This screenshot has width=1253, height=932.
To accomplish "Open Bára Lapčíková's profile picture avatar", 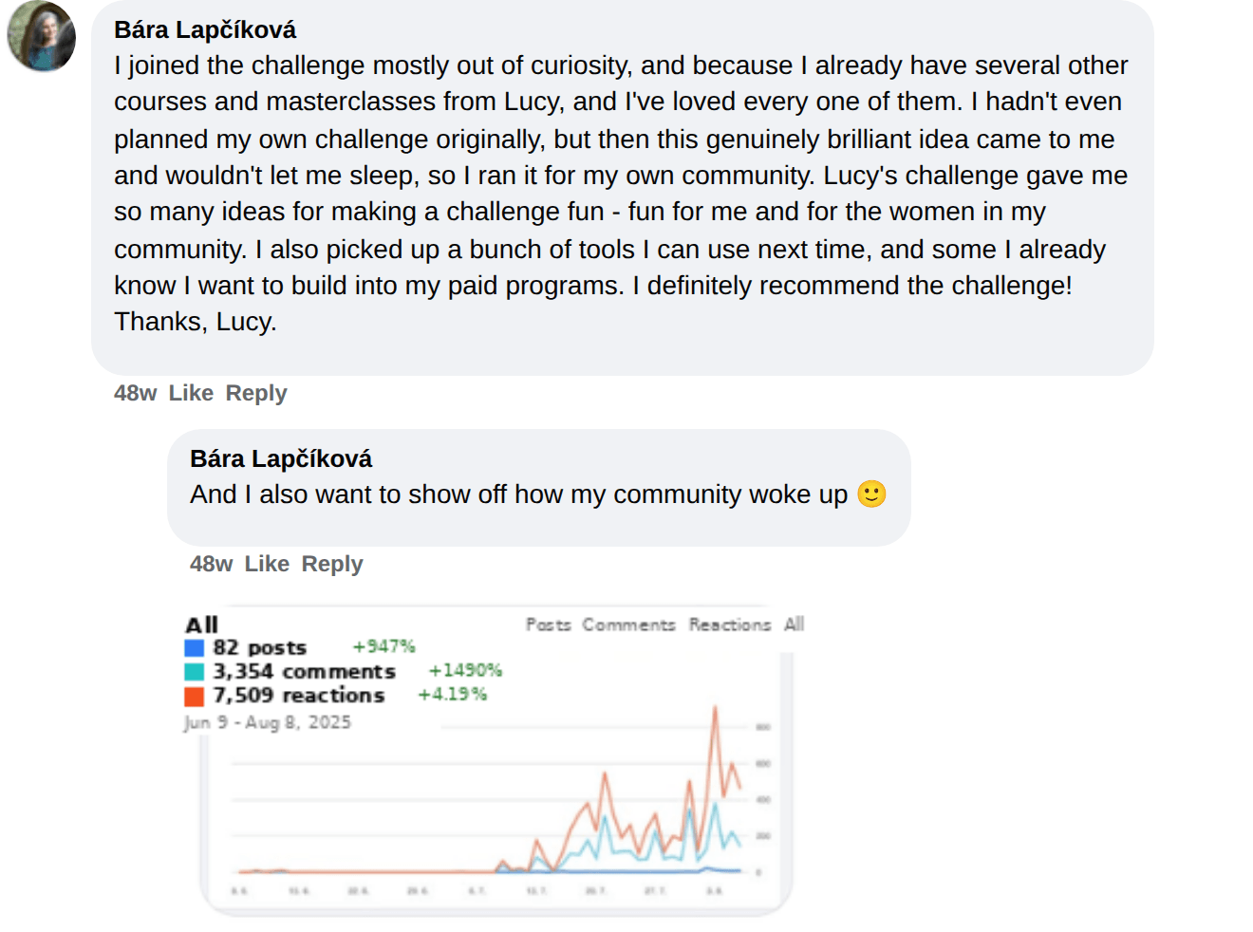I will (x=42, y=36).
